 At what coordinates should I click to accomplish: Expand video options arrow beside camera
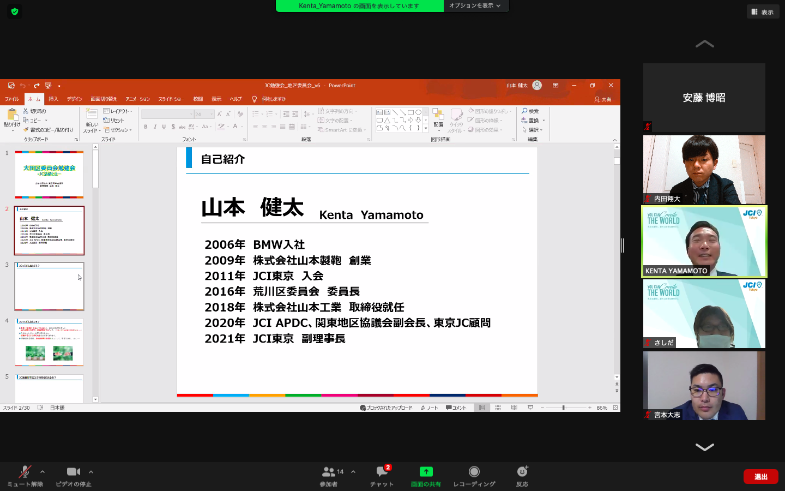coord(91,472)
